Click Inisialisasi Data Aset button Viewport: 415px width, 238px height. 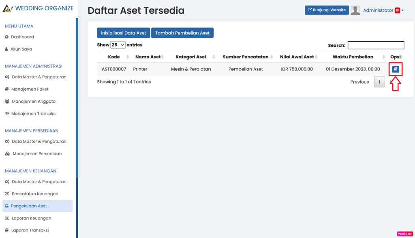(124, 33)
